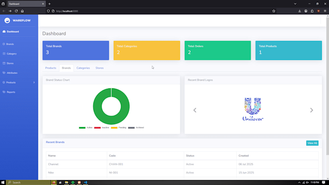Open the Reports sidebar item
Image resolution: width=329 pixels, height=185 pixels.
9,92
